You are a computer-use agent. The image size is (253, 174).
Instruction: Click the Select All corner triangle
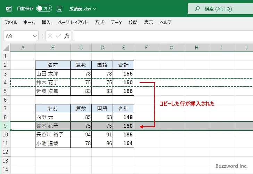coord(6,48)
